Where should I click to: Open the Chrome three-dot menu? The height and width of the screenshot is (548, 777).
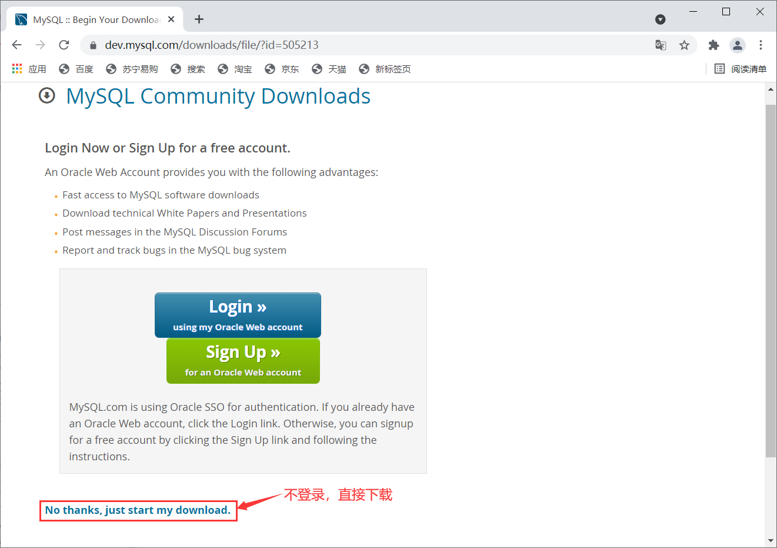click(761, 45)
